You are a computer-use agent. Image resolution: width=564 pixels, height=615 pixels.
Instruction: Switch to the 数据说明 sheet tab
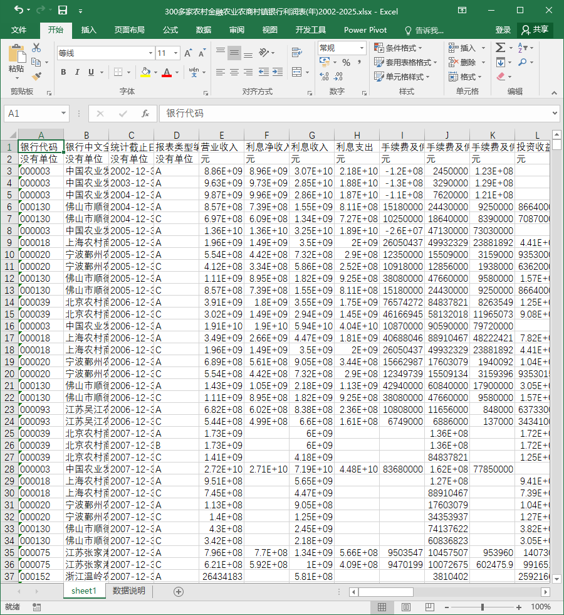point(129,591)
